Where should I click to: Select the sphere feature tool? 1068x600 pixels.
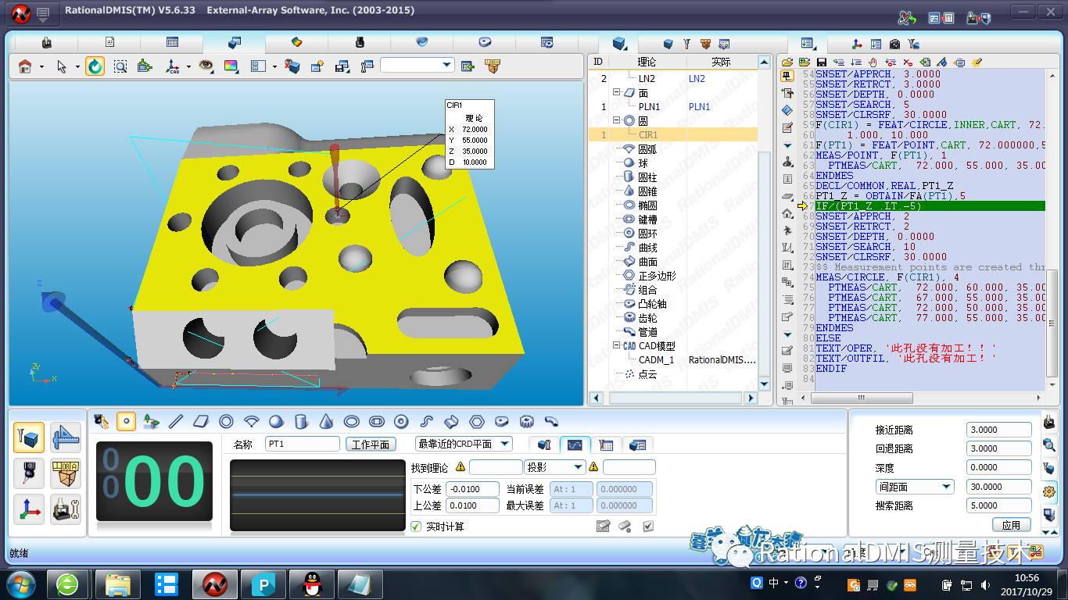click(x=276, y=422)
